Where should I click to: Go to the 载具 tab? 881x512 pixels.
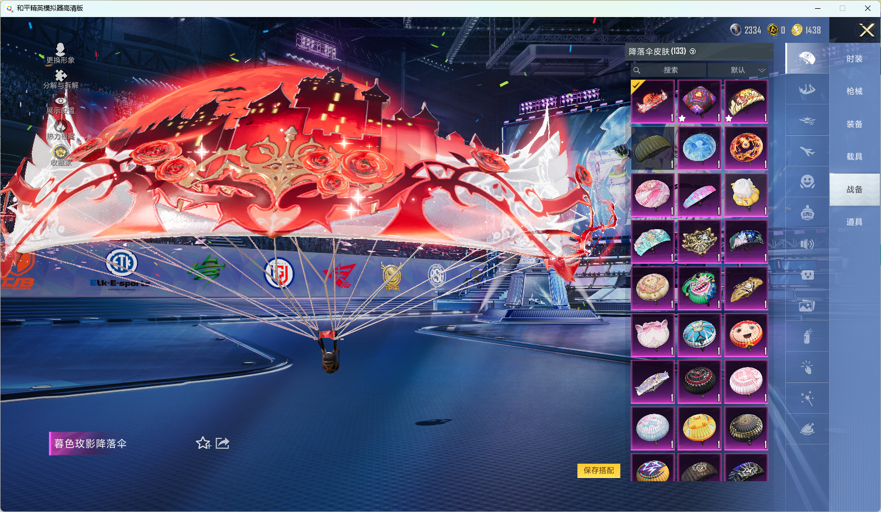click(855, 157)
